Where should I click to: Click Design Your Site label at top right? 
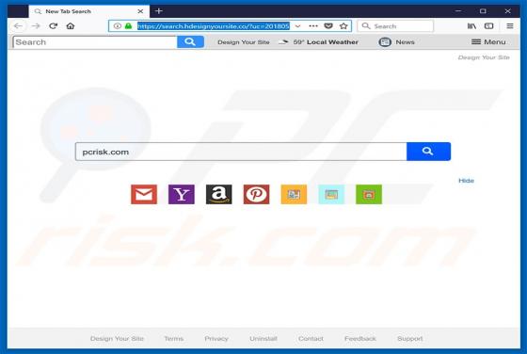(x=484, y=57)
